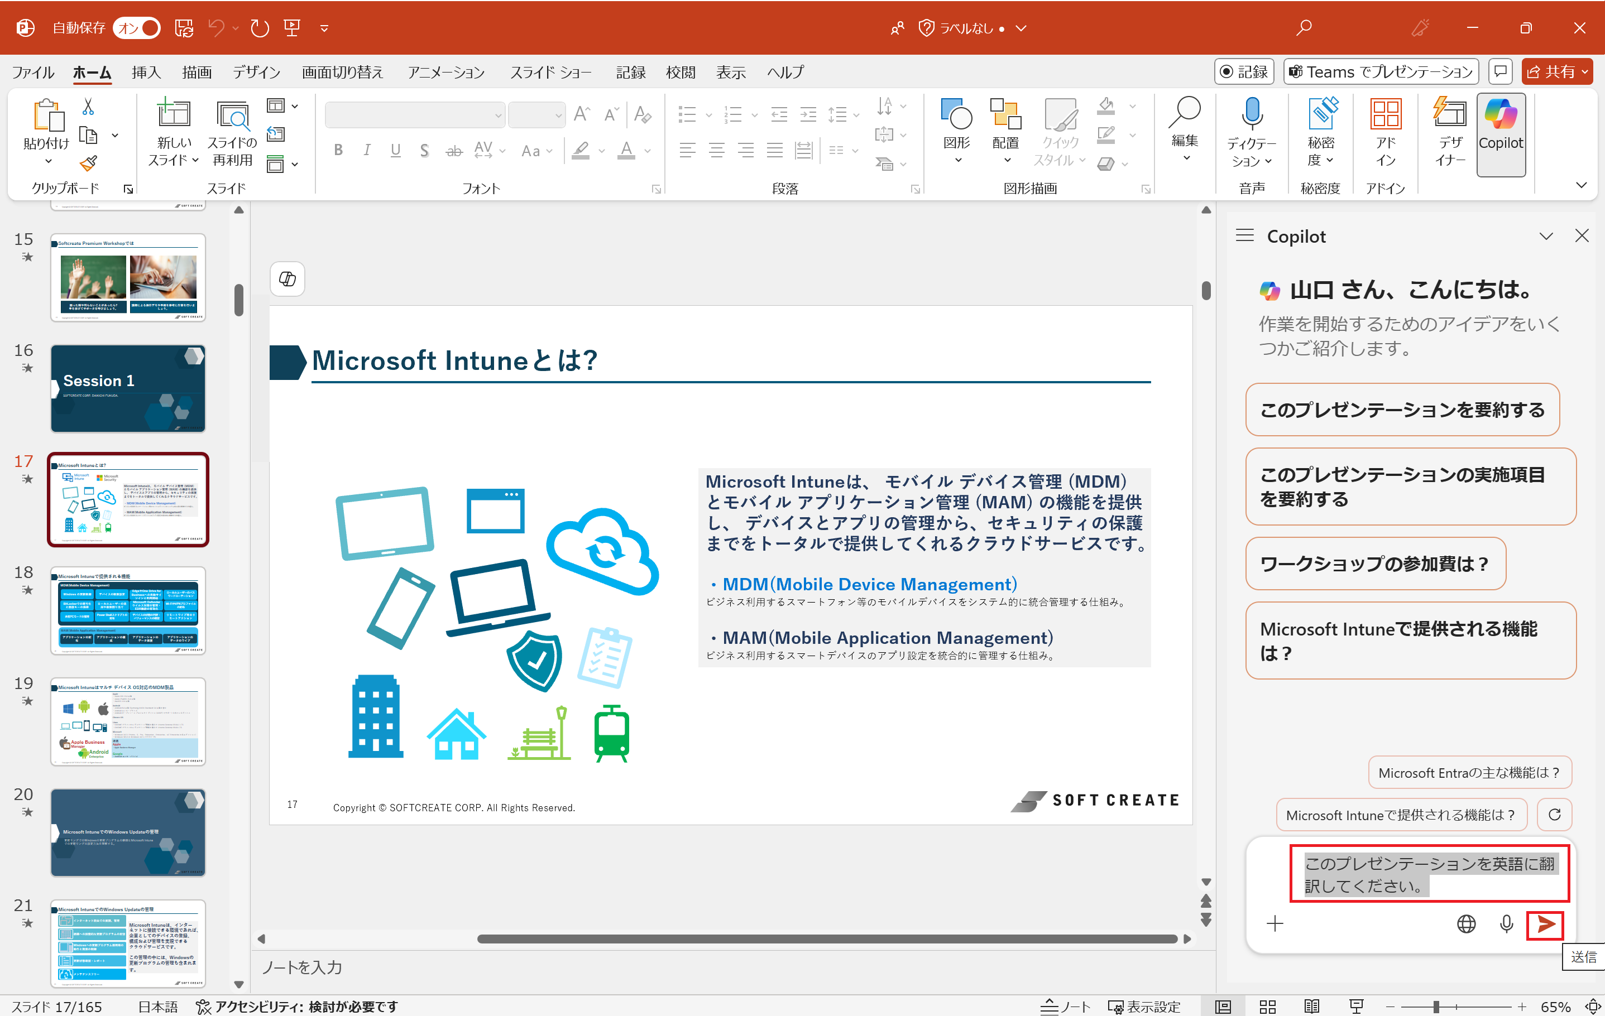The height and width of the screenshot is (1016, 1605).
Task: Click Teams でプレゼンテーション button
Action: pyautogui.click(x=1381, y=72)
